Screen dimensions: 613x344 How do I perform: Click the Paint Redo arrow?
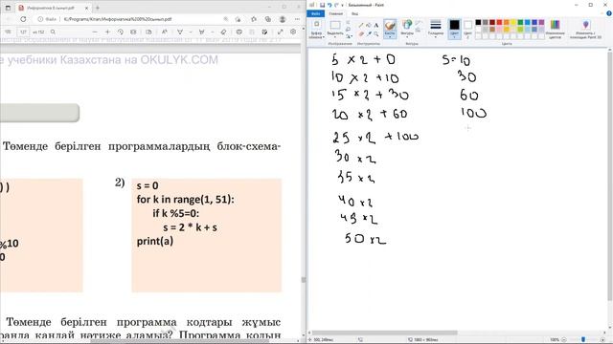[x=336, y=5]
